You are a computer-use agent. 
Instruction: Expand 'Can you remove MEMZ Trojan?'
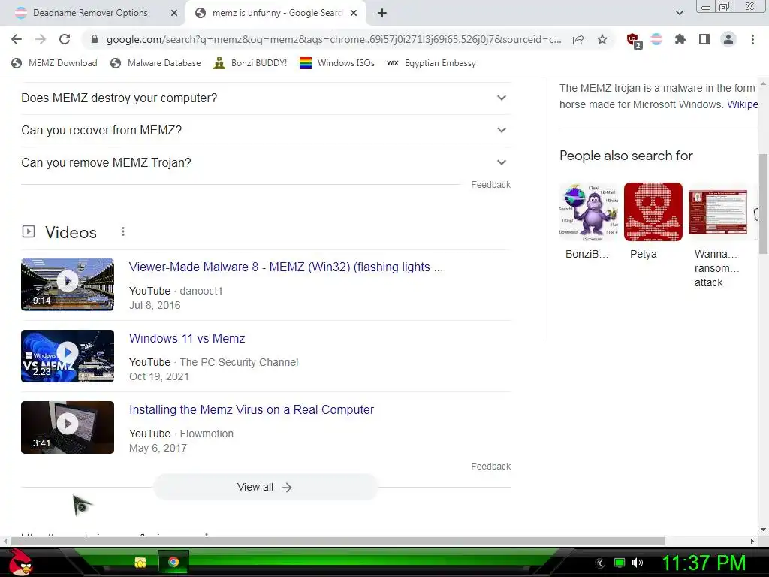tap(266, 162)
